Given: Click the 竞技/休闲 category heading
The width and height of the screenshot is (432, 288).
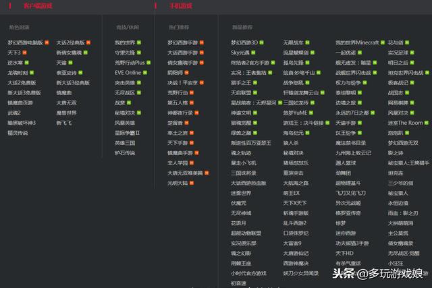Looking at the screenshot, I should (128, 27).
